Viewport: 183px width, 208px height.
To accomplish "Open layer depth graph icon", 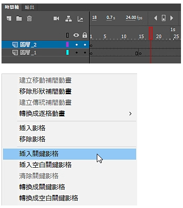I will point(80,19).
